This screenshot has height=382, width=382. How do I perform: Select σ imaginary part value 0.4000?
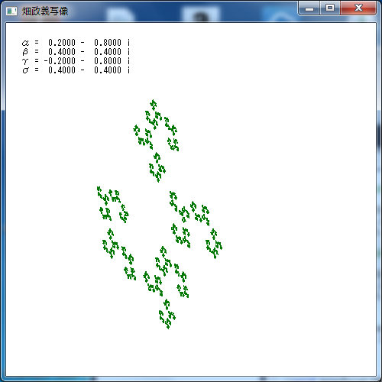click(x=108, y=70)
